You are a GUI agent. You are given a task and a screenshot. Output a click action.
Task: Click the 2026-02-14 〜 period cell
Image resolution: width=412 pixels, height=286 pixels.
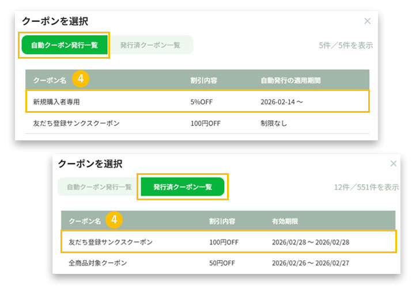coord(281,102)
